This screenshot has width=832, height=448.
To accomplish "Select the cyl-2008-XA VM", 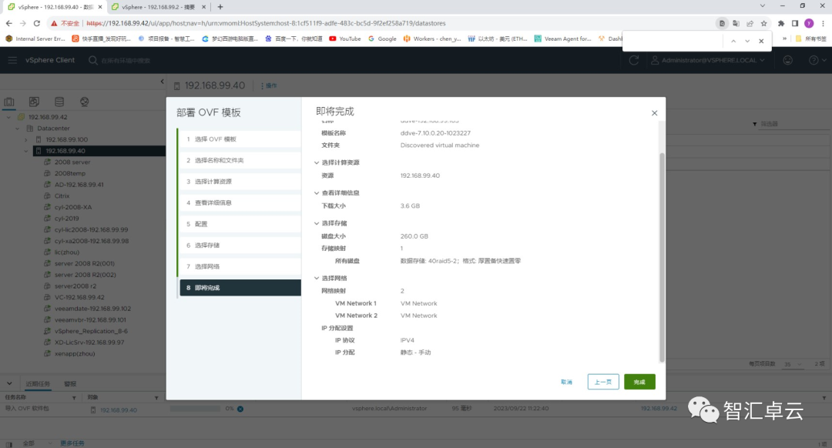I will (x=72, y=207).
